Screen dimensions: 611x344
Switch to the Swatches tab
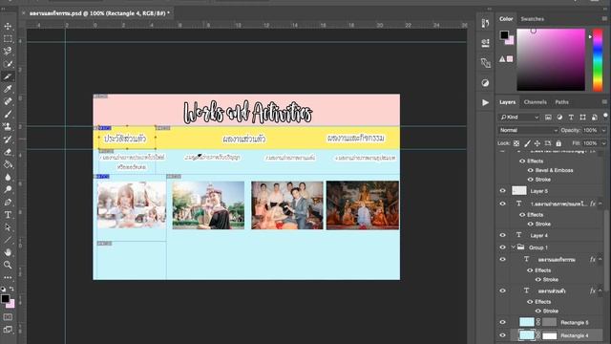pyautogui.click(x=533, y=19)
